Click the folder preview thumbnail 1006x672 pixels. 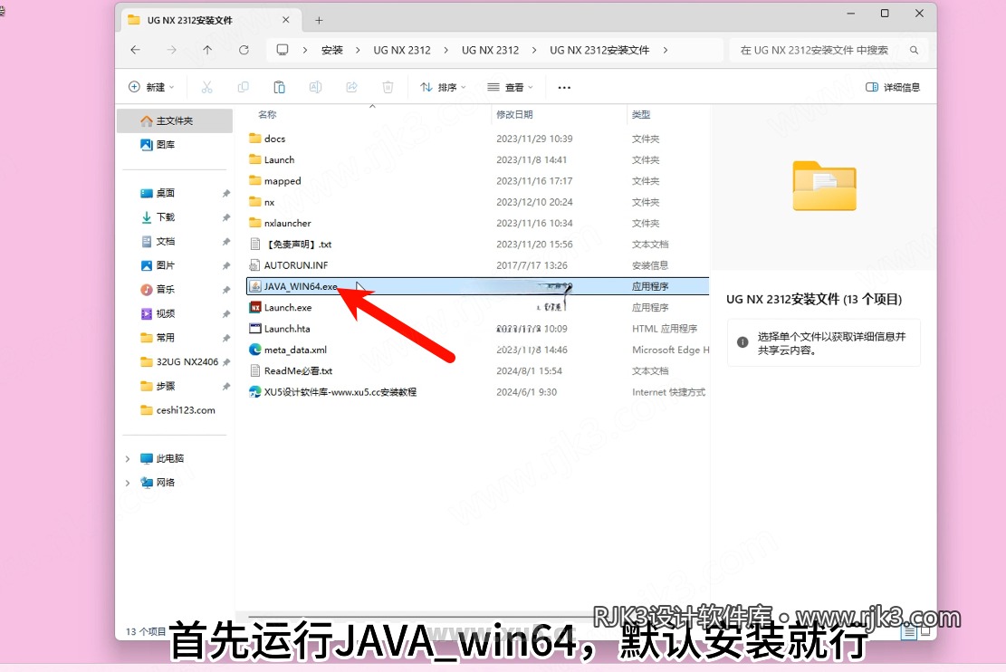click(824, 186)
